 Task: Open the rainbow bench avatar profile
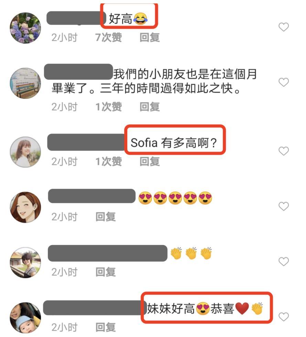coord(25,83)
